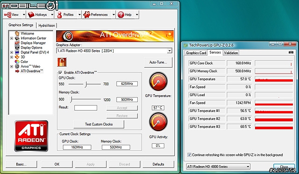Toggle Continue refreshing in background checkbox
This screenshot has width=299, height=174.
click(189, 155)
